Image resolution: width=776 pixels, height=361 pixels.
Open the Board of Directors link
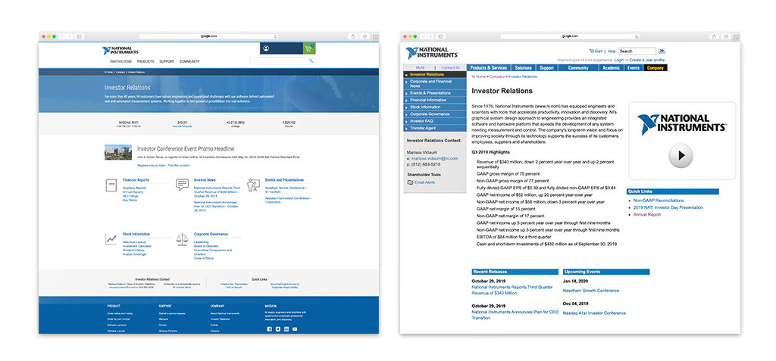pos(206,246)
